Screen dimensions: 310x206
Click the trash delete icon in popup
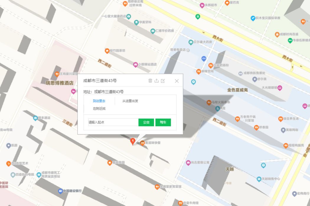pyautogui.click(x=150, y=81)
